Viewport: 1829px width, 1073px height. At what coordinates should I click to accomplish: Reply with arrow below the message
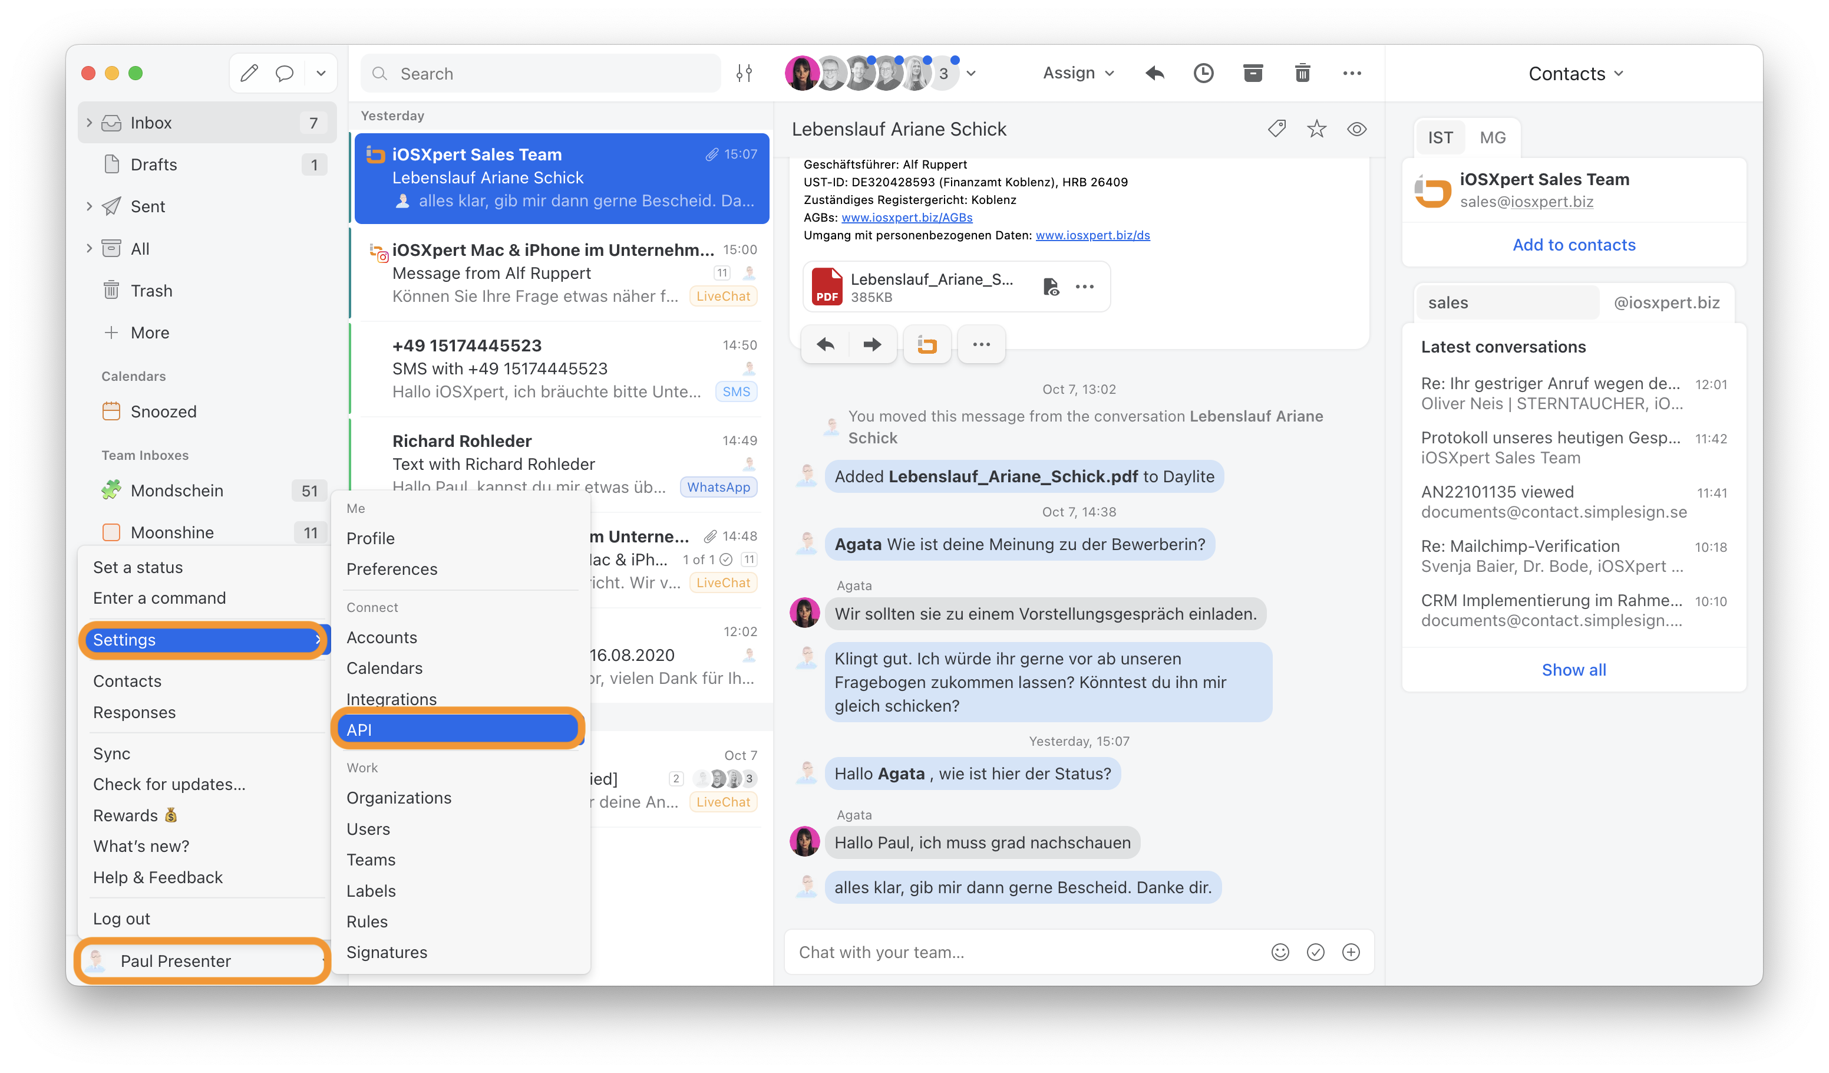pyautogui.click(x=825, y=344)
